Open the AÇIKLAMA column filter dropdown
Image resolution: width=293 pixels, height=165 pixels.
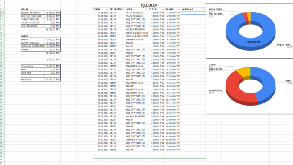pyautogui.click(x=204, y=9)
